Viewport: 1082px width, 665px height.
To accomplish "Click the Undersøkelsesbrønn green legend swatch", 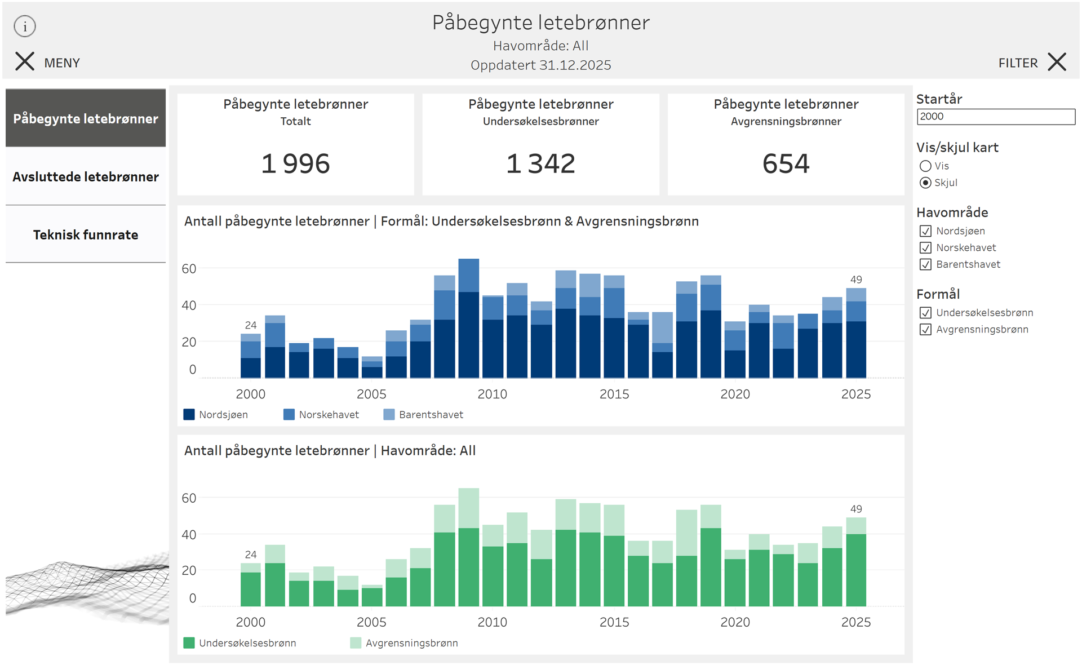I will coord(189,643).
